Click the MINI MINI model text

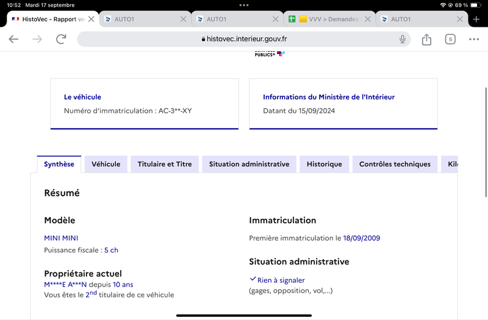(61, 238)
